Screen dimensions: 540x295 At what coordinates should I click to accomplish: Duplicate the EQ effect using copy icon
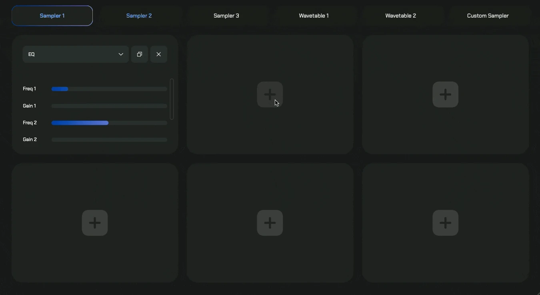pos(140,54)
